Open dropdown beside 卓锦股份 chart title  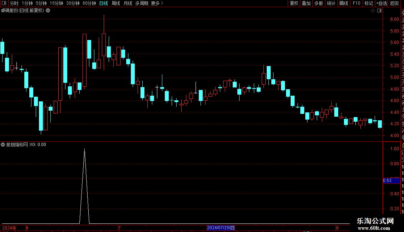point(48,11)
